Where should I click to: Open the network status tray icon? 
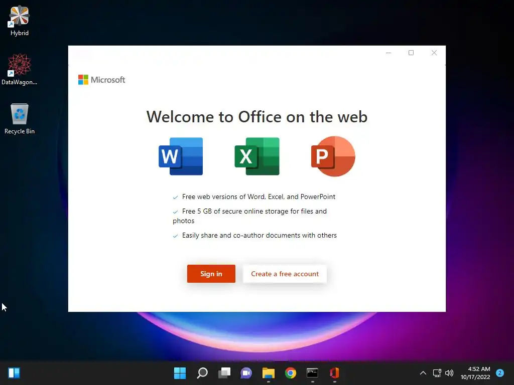pyautogui.click(x=437, y=373)
